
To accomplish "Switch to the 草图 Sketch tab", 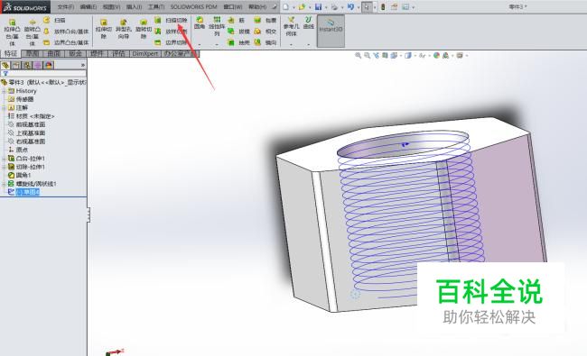I will coord(33,54).
